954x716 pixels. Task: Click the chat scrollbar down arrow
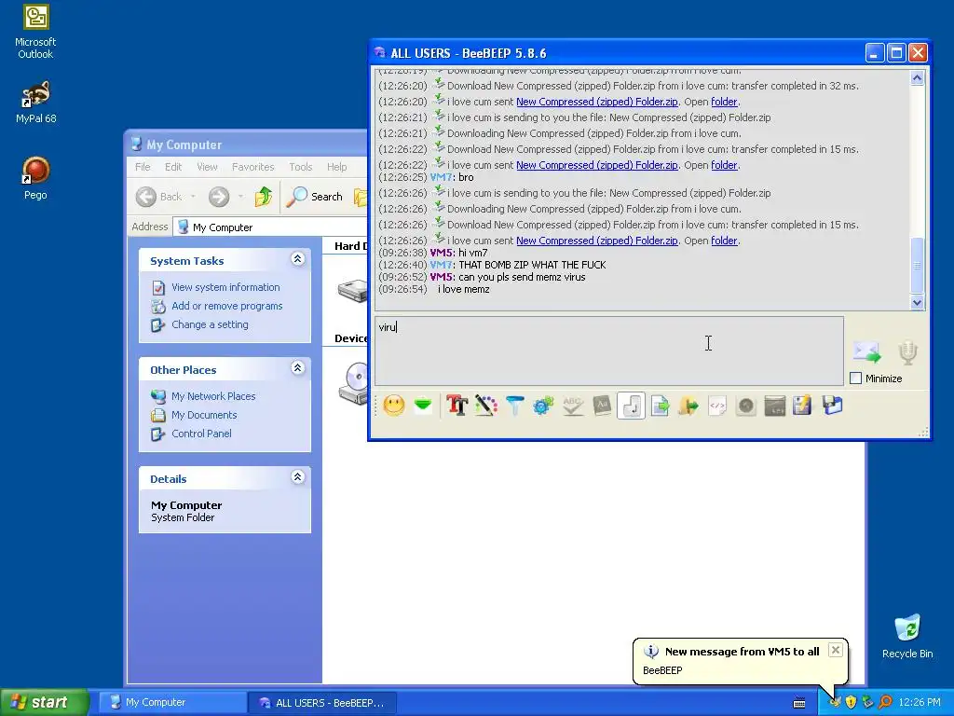[x=917, y=302]
